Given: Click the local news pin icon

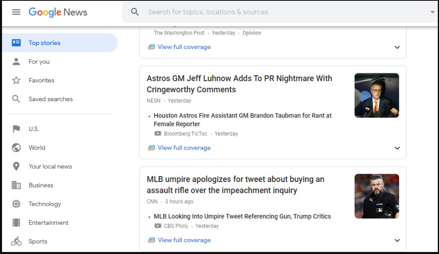Looking at the screenshot, I should [x=16, y=166].
